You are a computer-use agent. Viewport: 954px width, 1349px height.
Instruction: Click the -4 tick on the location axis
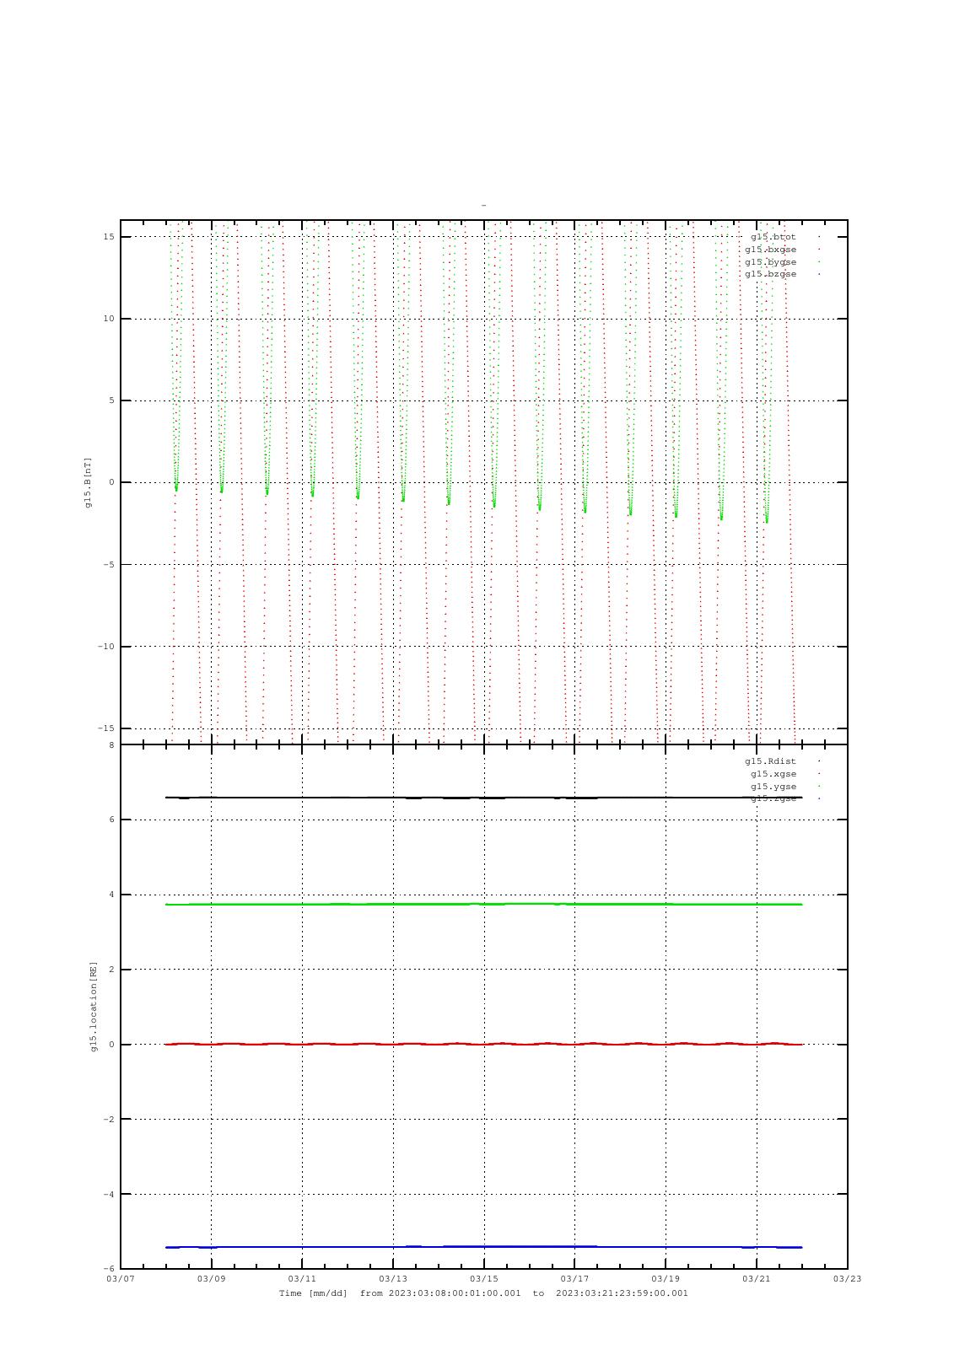click(109, 1195)
